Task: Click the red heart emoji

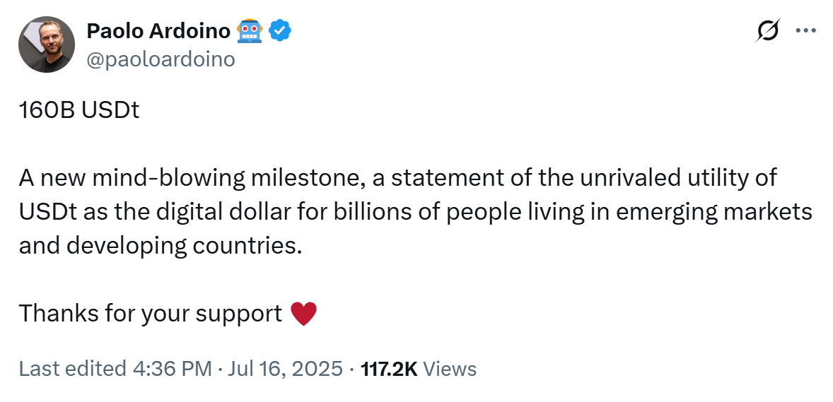Action: pos(303,313)
